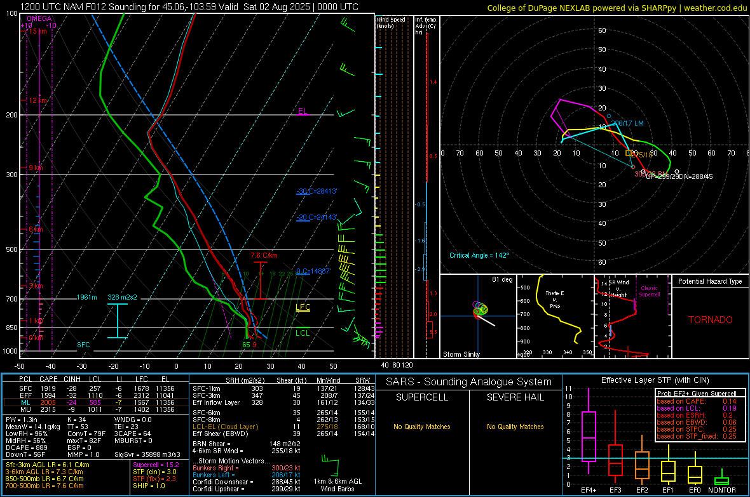Click 850-500mb LR = 6.7 C/km
The image size is (750, 497).
click(44, 479)
